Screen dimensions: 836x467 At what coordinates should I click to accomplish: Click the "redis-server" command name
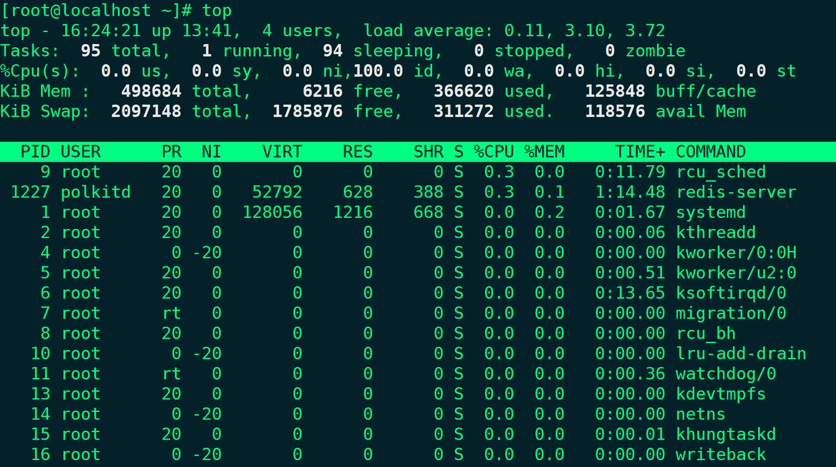coord(736,192)
